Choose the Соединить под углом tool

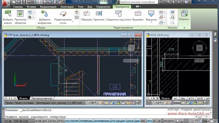[118, 14]
